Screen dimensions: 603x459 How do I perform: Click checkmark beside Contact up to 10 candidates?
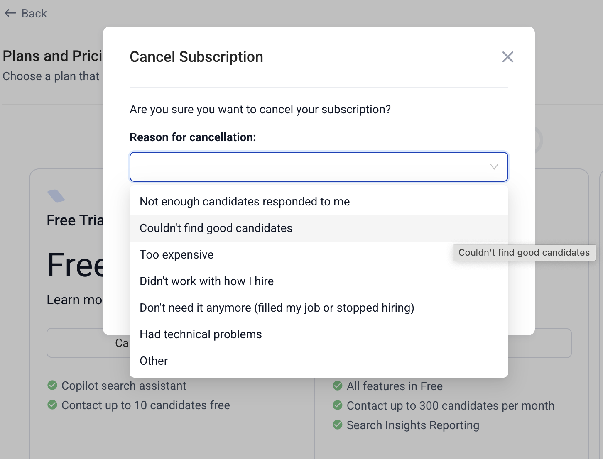(52, 405)
